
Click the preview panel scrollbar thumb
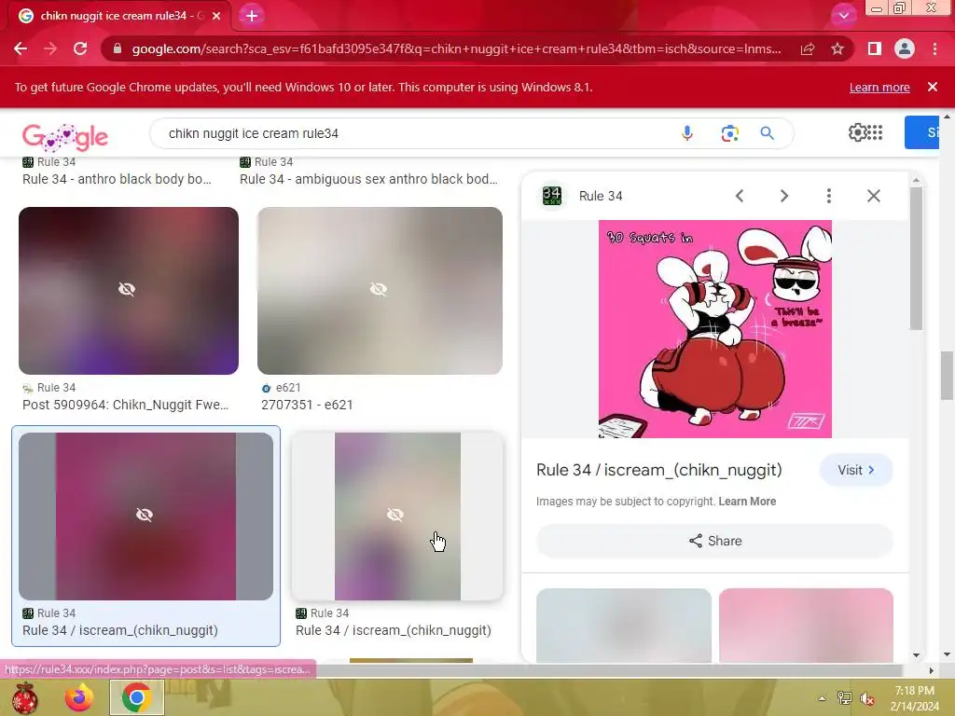pyautogui.click(x=916, y=259)
